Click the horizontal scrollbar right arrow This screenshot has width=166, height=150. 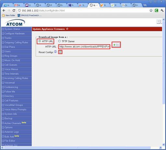(160, 148)
